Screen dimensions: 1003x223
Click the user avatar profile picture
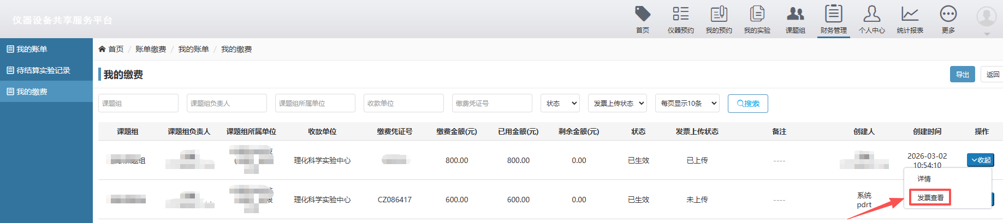pyautogui.click(x=986, y=17)
